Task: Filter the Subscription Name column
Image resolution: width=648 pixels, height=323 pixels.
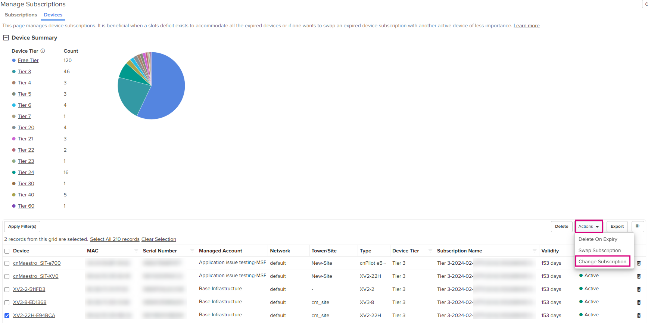Action: coord(535,251)
